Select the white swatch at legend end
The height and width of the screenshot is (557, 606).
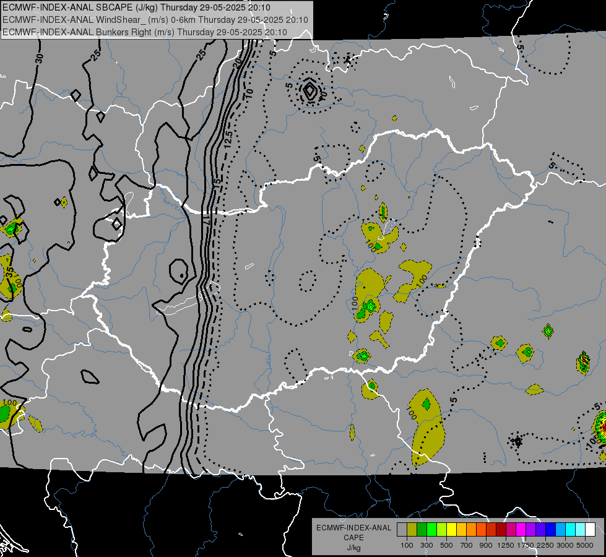pos(590,530)
